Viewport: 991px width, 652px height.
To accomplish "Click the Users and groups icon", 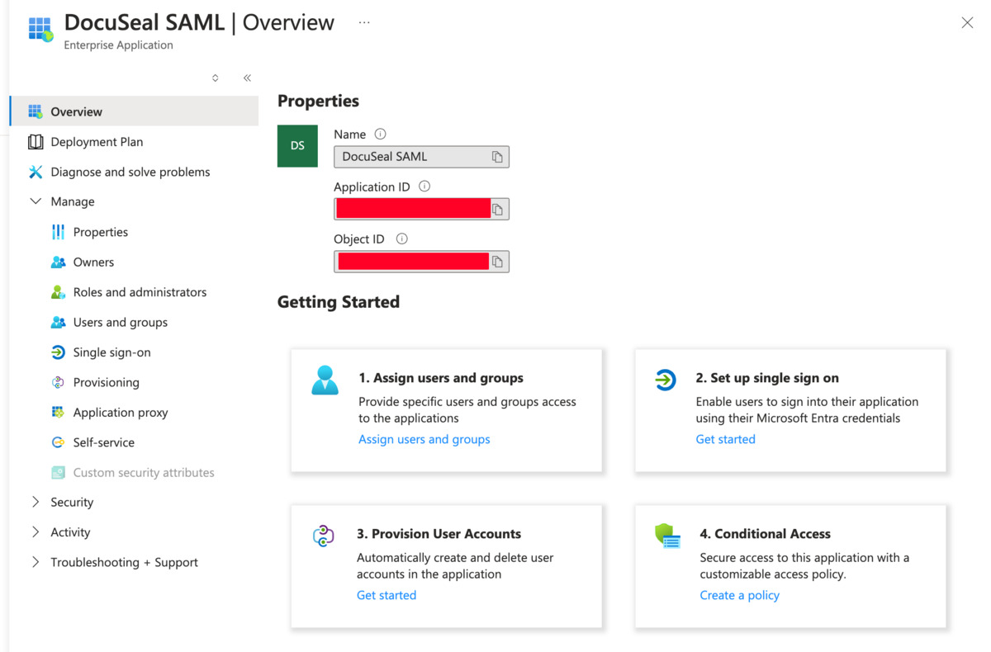I will click(58, 322).
